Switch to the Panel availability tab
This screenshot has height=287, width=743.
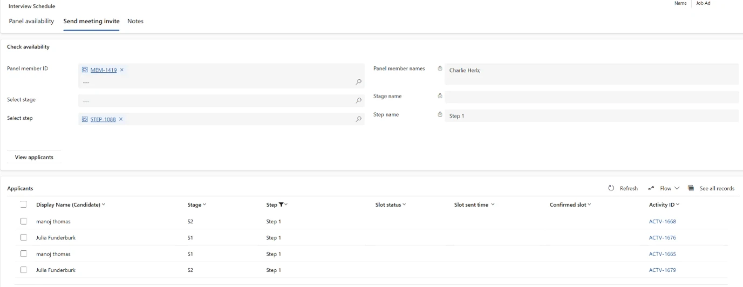31,21
